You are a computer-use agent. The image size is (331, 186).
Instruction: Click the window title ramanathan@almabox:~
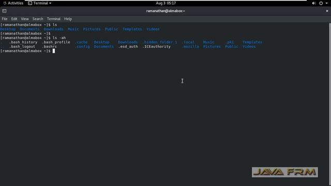coord(165,11)
